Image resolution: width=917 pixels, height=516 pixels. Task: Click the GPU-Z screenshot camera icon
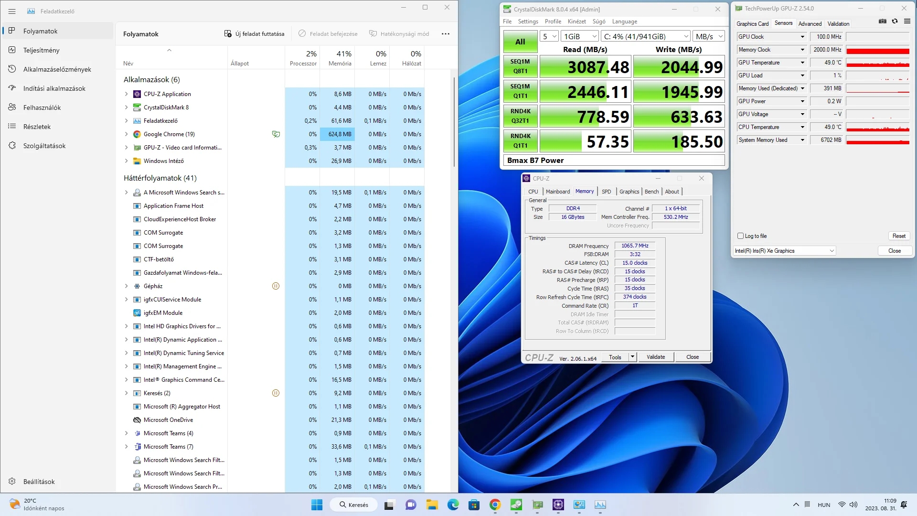pyautogui.click(x=883, y=21)
